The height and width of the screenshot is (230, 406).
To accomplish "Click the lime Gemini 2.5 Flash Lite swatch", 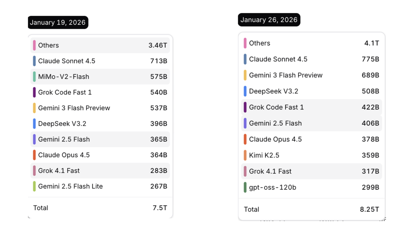I will [34, 186].
